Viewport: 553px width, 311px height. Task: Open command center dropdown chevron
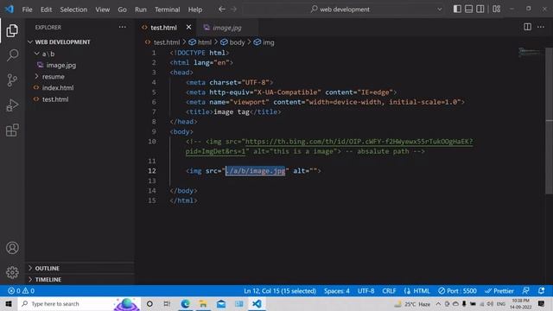pyautogui.click(x=440, y=10)
